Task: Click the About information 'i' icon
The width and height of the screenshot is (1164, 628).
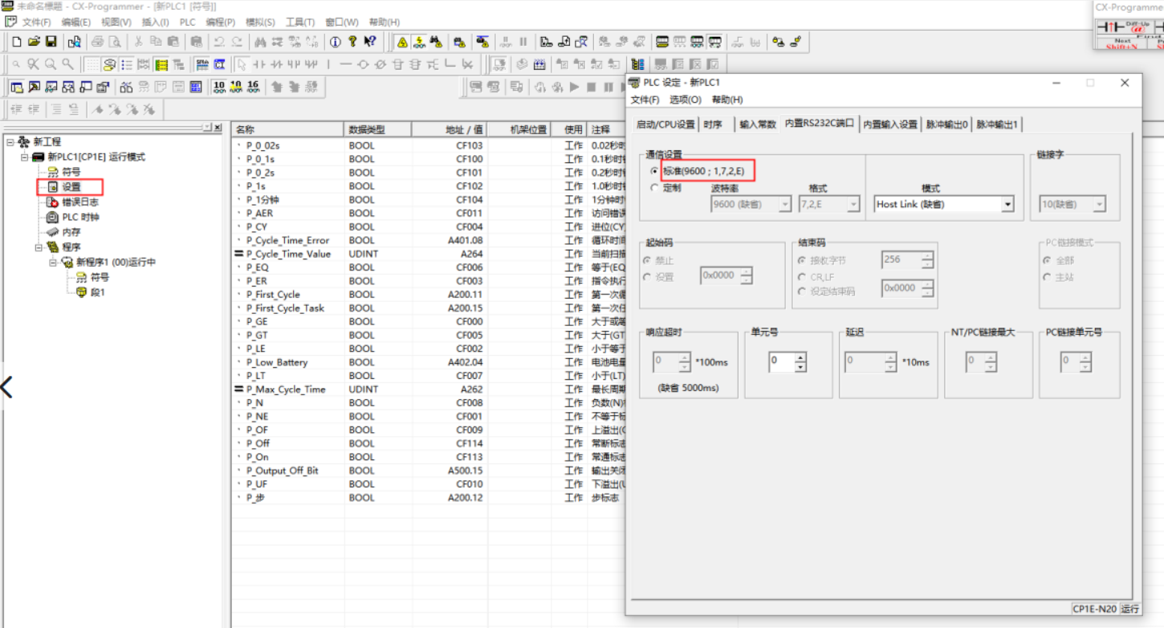Action: 335,42
